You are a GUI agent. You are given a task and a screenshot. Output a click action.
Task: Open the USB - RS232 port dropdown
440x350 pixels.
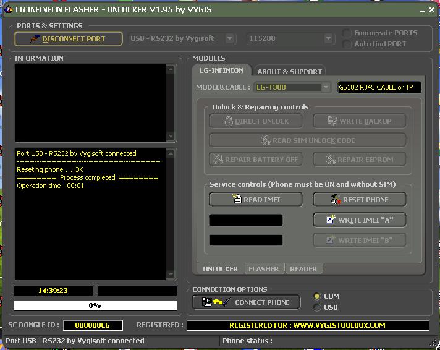tap(229, 38)
